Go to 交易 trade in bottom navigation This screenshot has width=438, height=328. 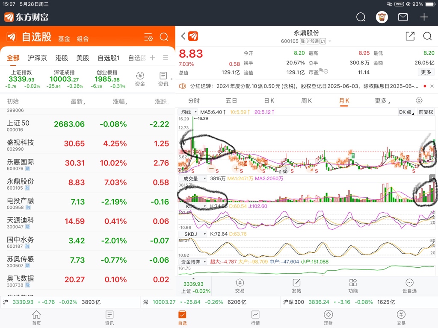click(401, 318)
